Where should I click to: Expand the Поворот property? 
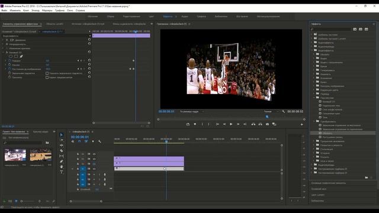tap(6, 60)
